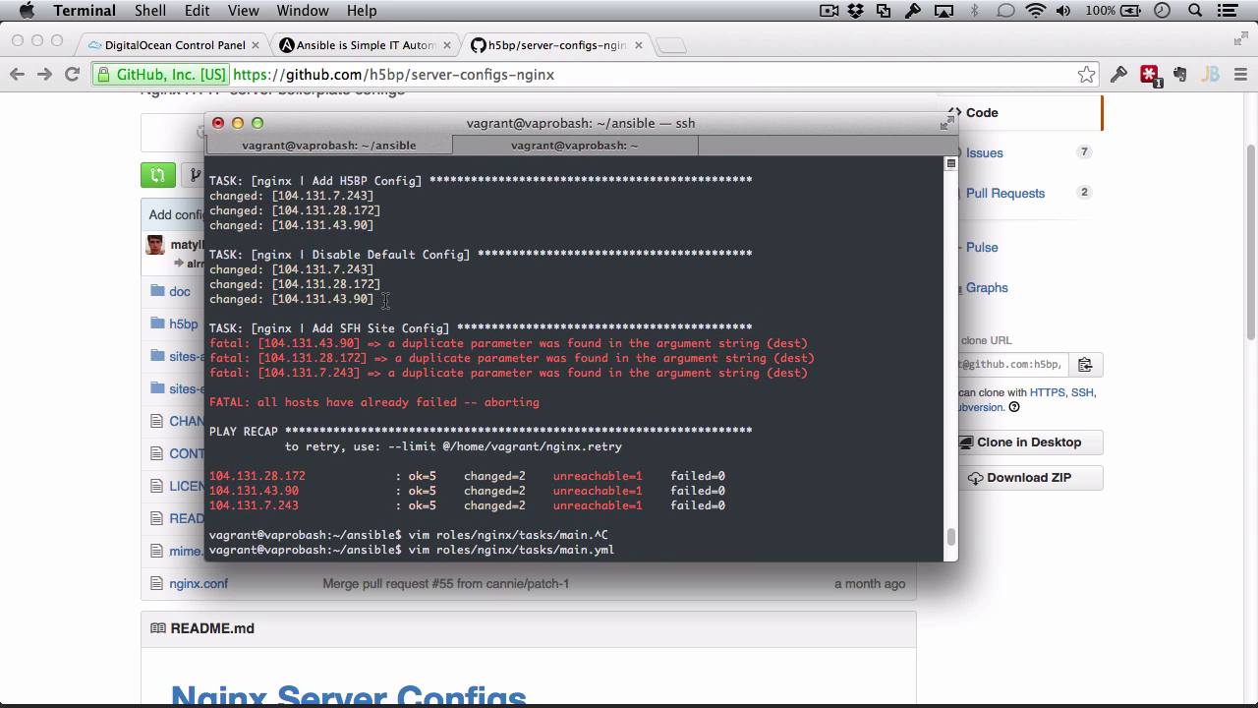Go forward in browser history
1258x708 pixels.
point(44,75)
